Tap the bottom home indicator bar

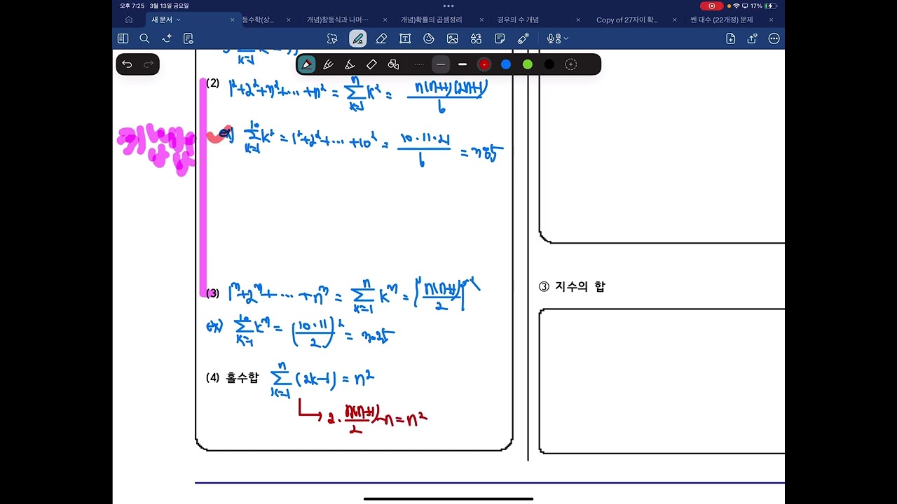pos(448,499)
